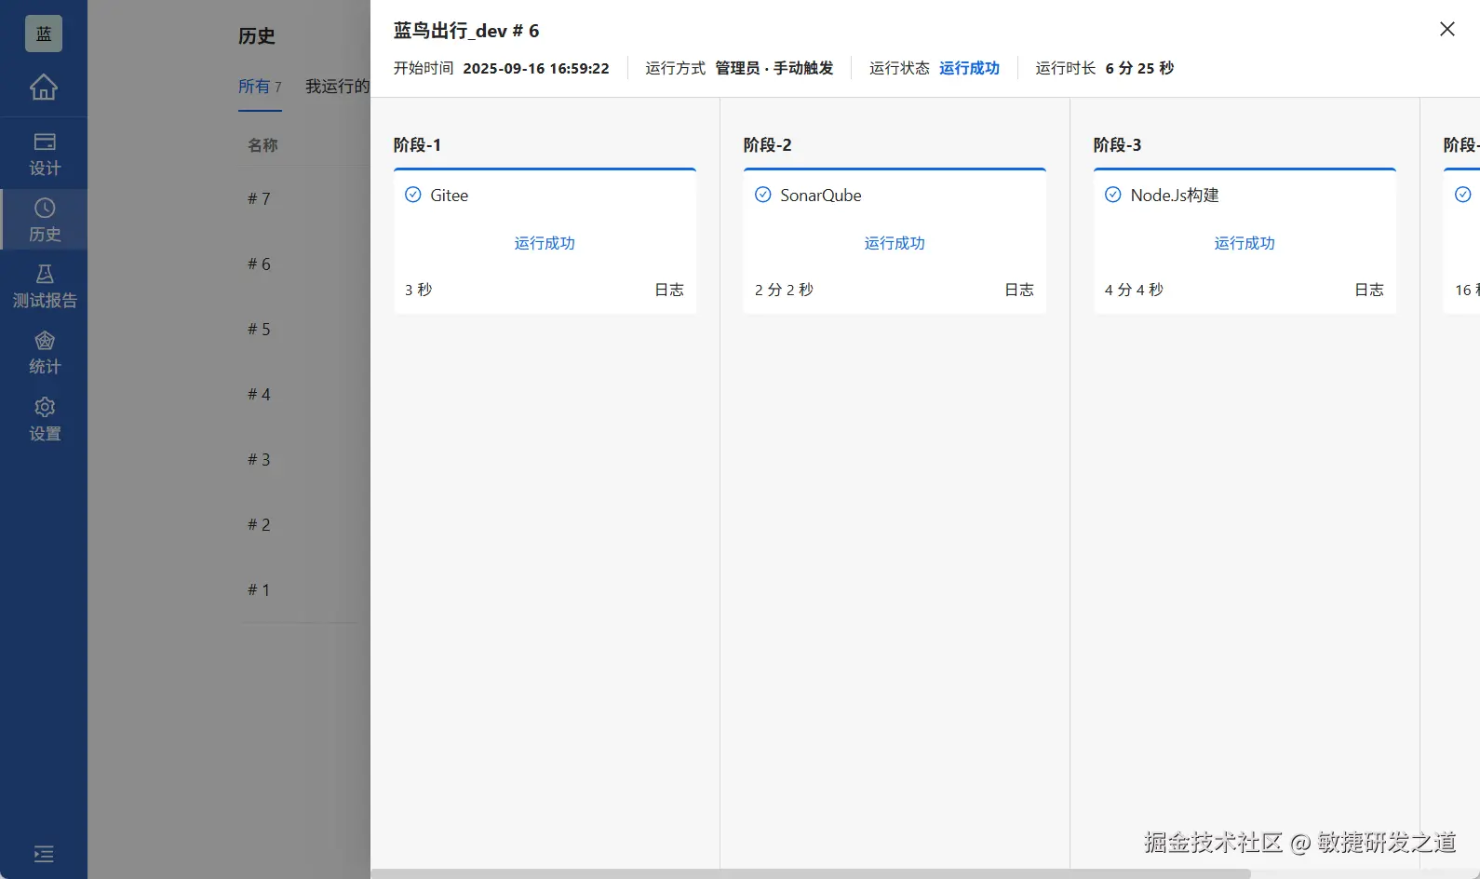Click the 6 分 25 秒 duration value

1139,68
